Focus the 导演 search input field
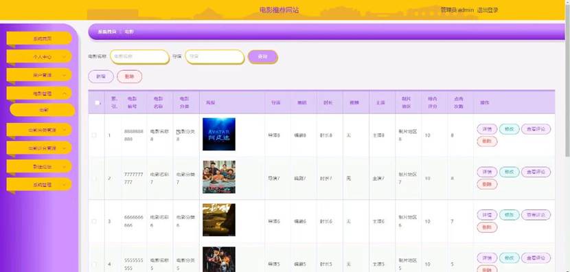This screenshot has height=272, width=570. coord(214,57)
